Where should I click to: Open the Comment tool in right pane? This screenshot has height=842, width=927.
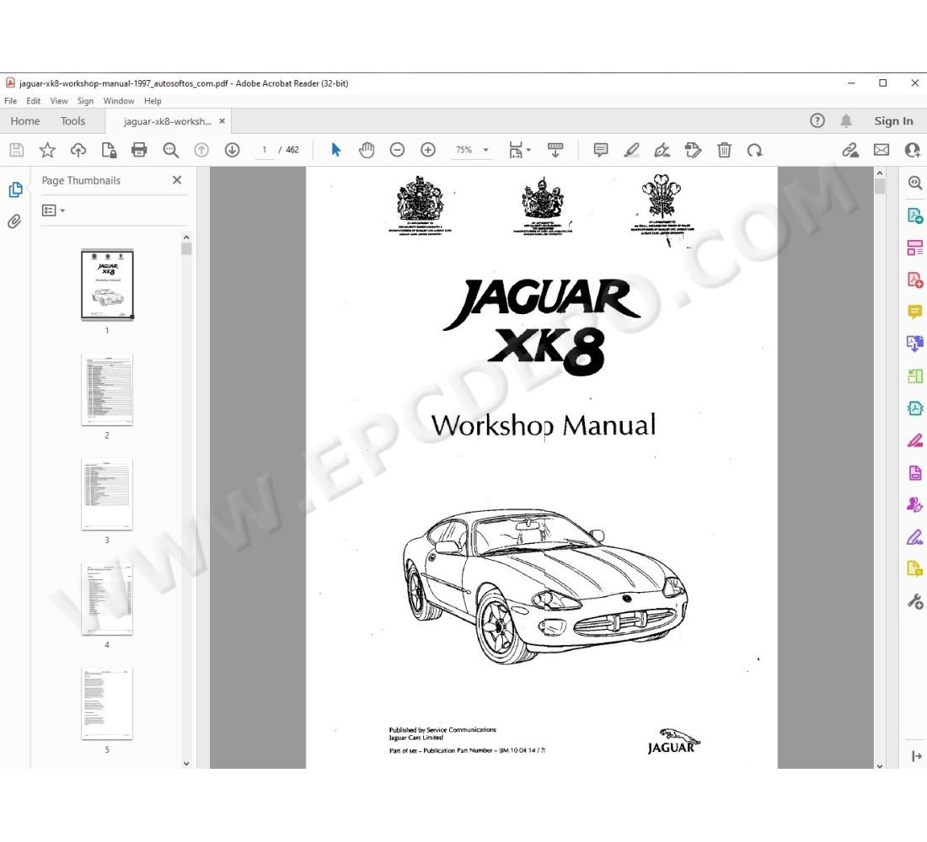point(914,311)
